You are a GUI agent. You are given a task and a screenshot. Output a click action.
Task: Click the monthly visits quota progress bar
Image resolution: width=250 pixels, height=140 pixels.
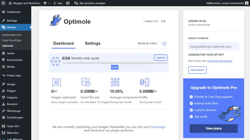click(115, 63)
